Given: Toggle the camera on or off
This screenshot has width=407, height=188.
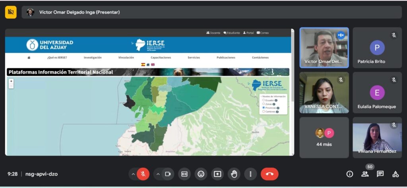Looking at the screenshot, I should [168, 174].
